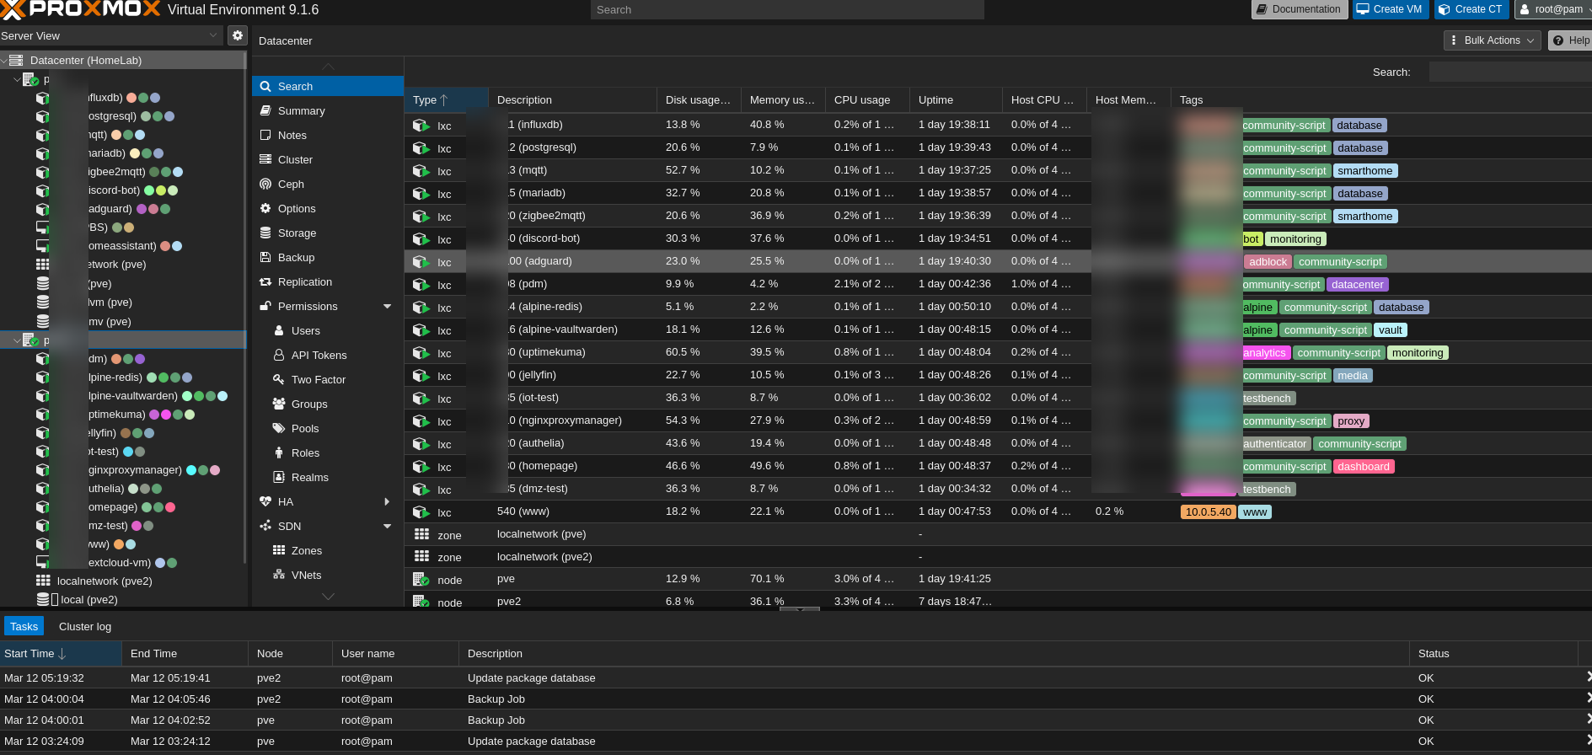1592x755 pixels.
Task: Click the 'adblock' tag on adguard row
Action: (1268, 262)
